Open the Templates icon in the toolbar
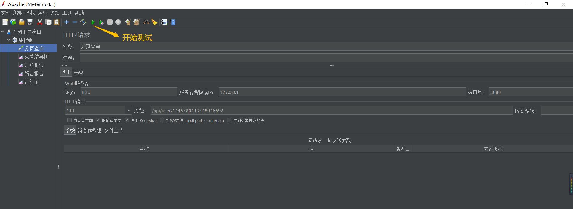This screenshot has height=209, width=573. 13,22
